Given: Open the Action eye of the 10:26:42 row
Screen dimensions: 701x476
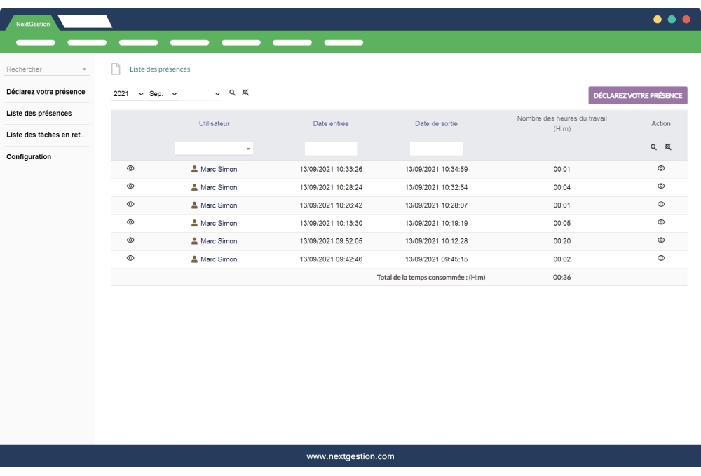Looking at the screenshot, I should point(660,205).
